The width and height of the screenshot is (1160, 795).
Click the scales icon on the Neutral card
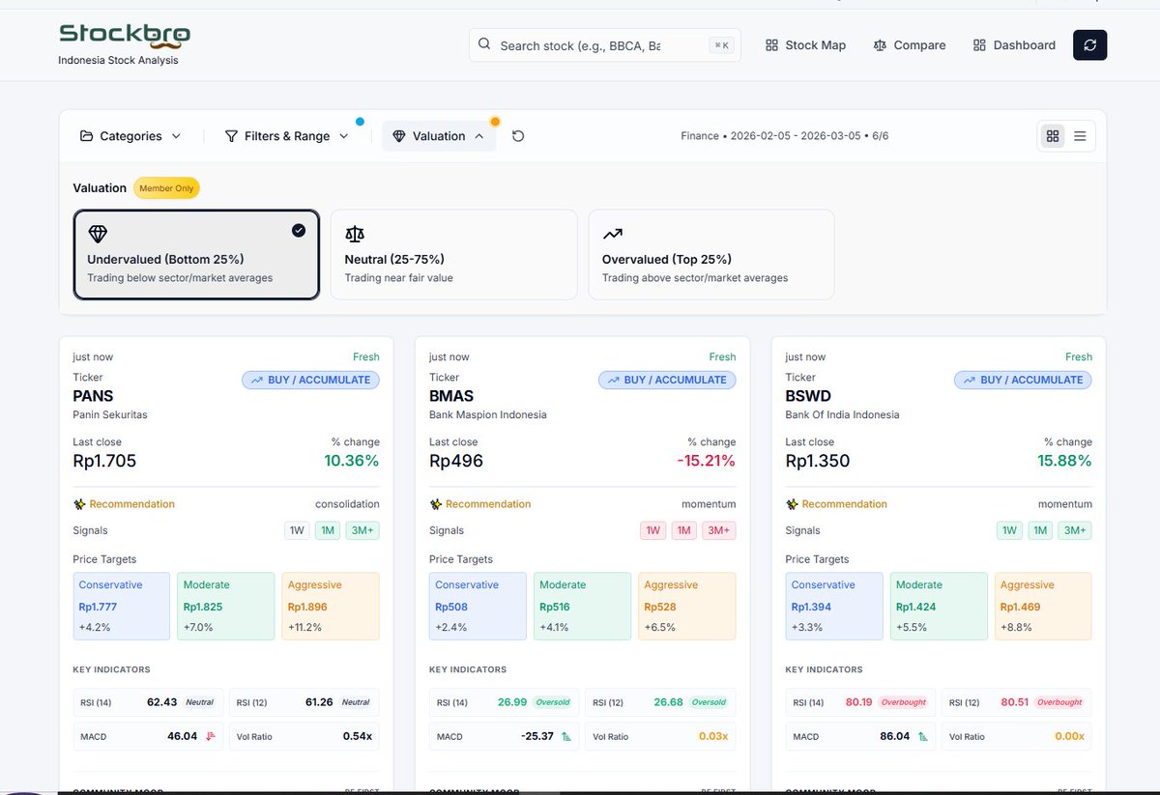tap(355, 234)
